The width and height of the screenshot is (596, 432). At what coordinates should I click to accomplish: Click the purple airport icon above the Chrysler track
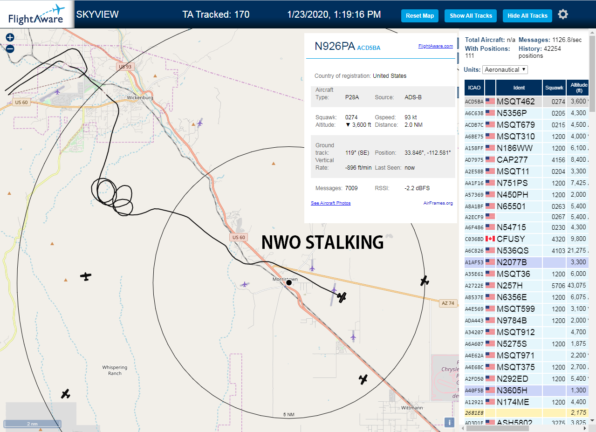pyautogui.click(x=353, y=336)
